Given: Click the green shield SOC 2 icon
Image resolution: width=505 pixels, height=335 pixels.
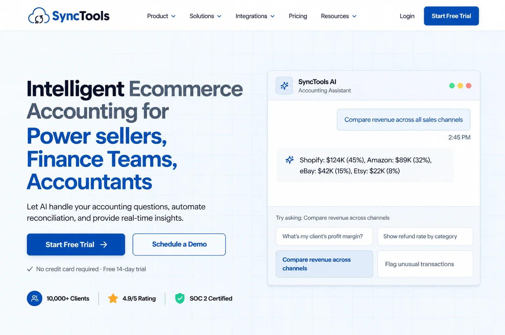Looking at the screenshot, I should (180, 298).
